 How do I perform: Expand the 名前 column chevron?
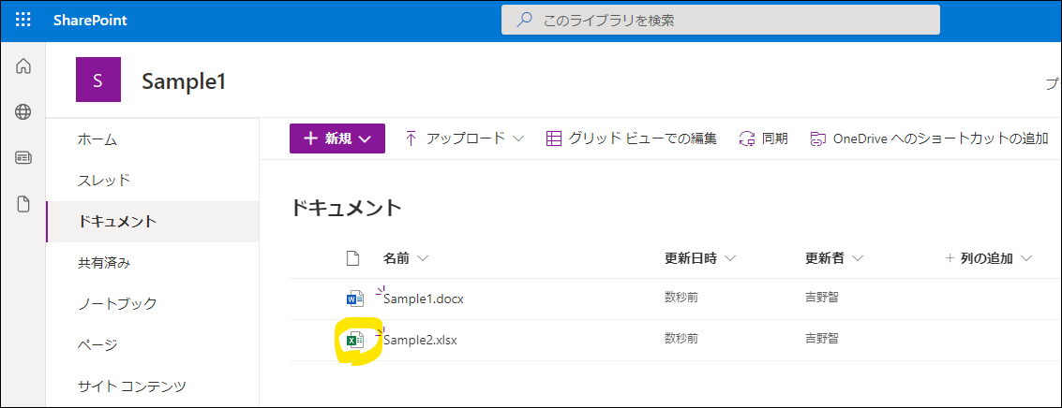point(423,258)
